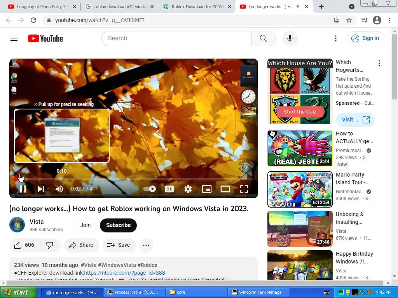Screen dimensions: 398x298
Task: Open JESTER glove video thumbnail
Action: 300,148
